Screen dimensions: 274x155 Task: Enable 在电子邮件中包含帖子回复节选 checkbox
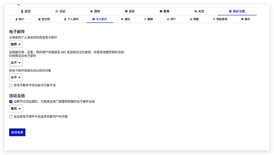pos(11,85)
